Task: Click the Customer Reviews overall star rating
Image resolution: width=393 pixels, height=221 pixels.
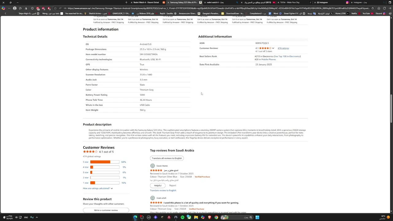Action: [90, 152]
